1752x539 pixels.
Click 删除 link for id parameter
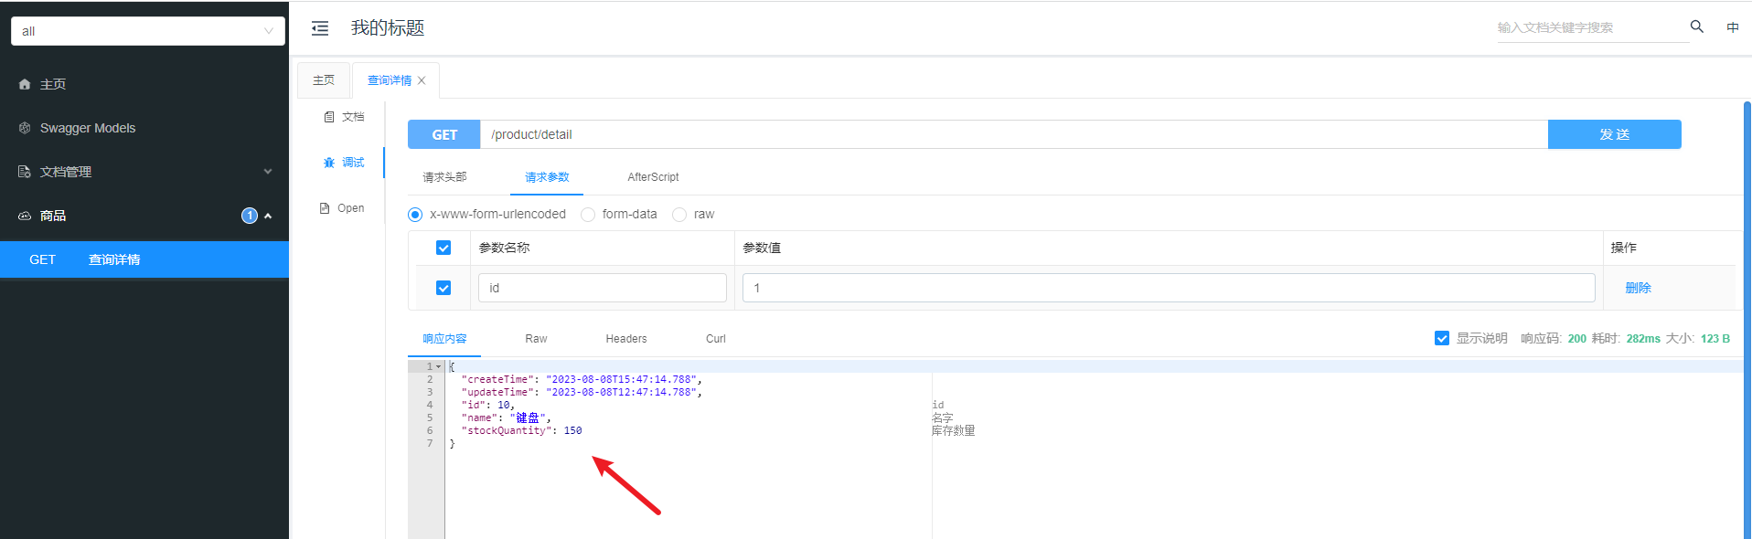coord(1638,288)
